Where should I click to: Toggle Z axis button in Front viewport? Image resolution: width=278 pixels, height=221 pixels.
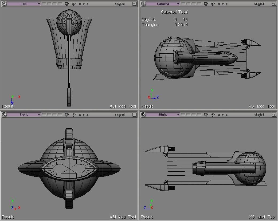tap(87, 115)
